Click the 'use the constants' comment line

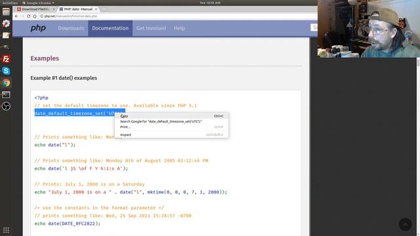(99, 208)
